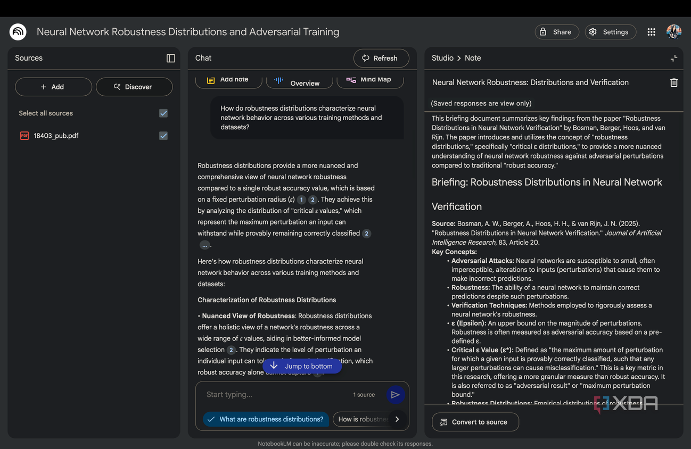Delete the note with the trash icon

click(x=673, y=82)
